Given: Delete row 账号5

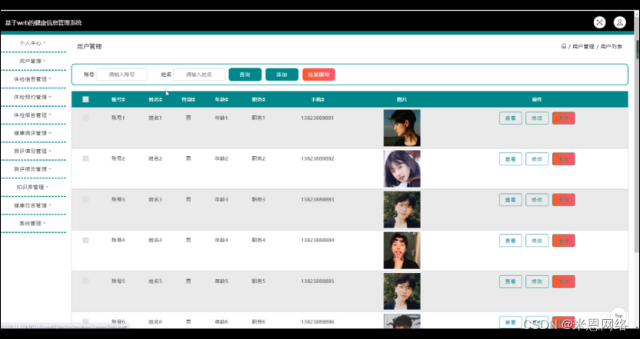Looking at the screenshot, I should [x=564, y=281].
